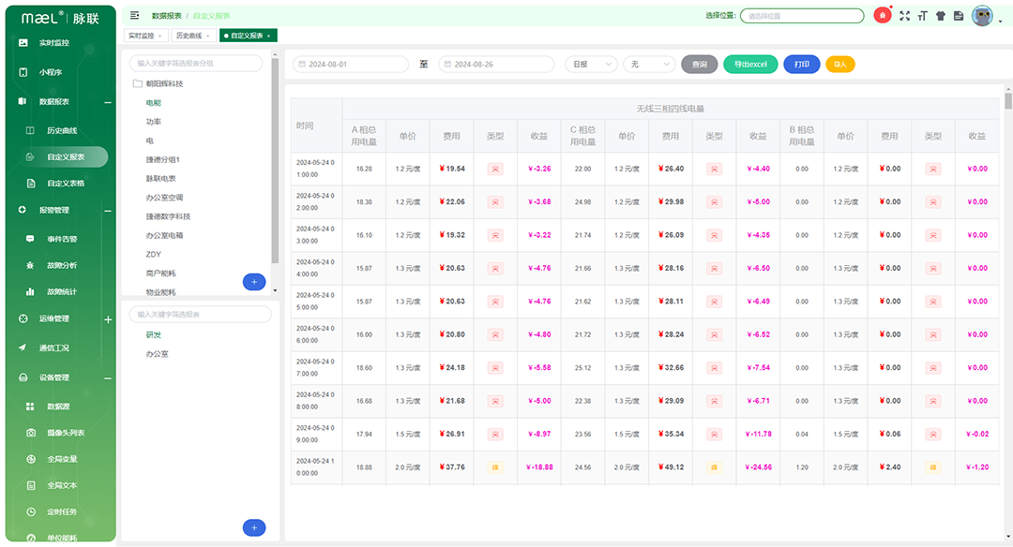Switch to the 实时监控 tab
Screen dimensions: 1013x547
(141, 36)
